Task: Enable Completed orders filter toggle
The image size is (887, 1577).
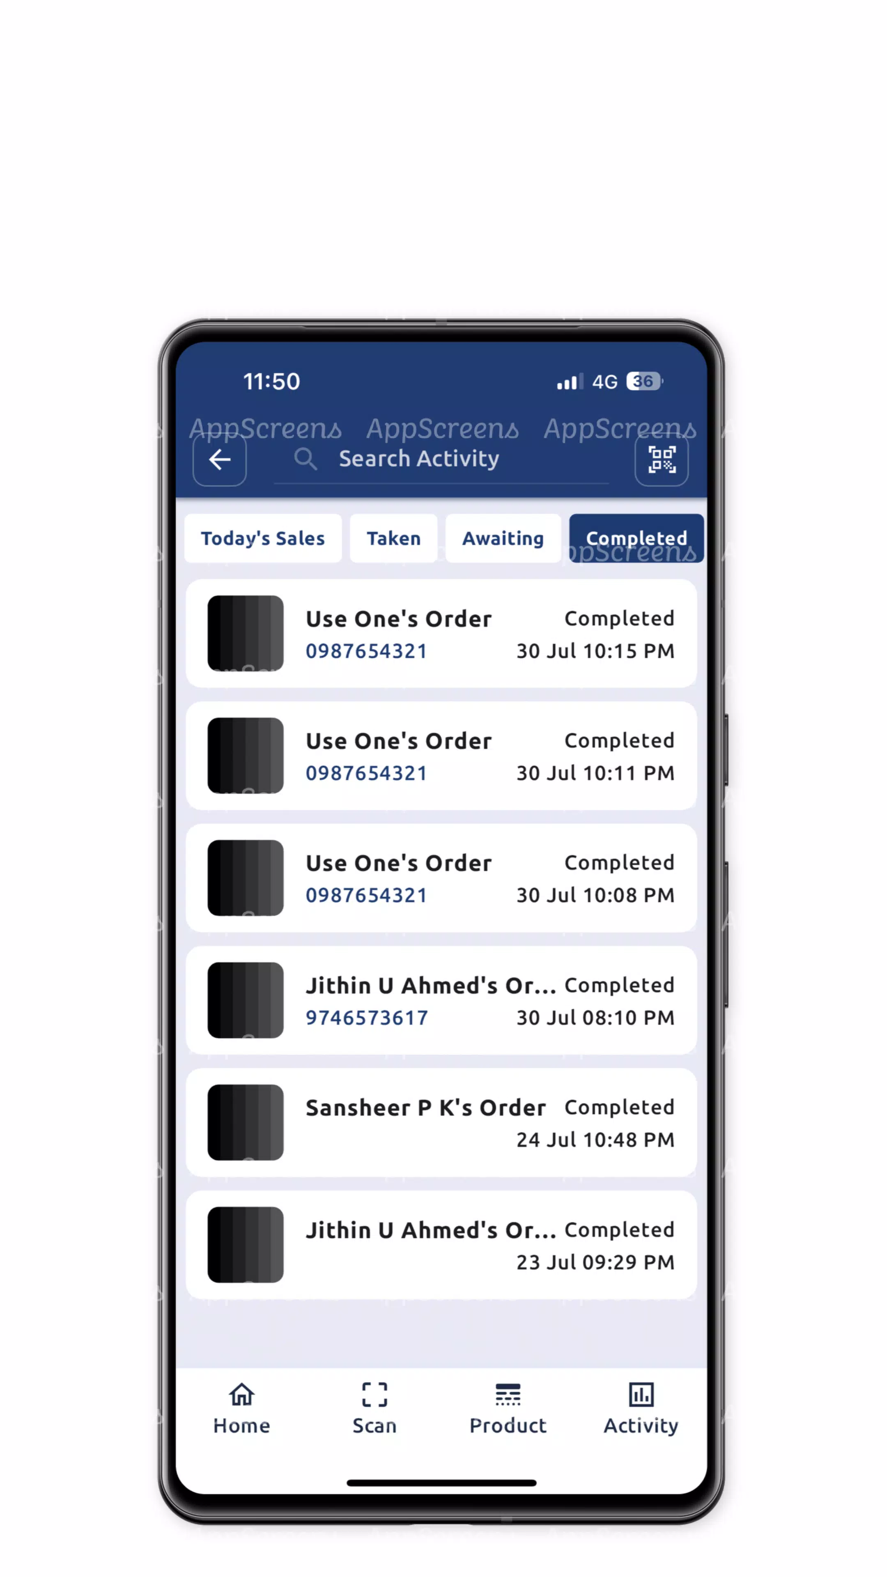Action: pos(637,537)
